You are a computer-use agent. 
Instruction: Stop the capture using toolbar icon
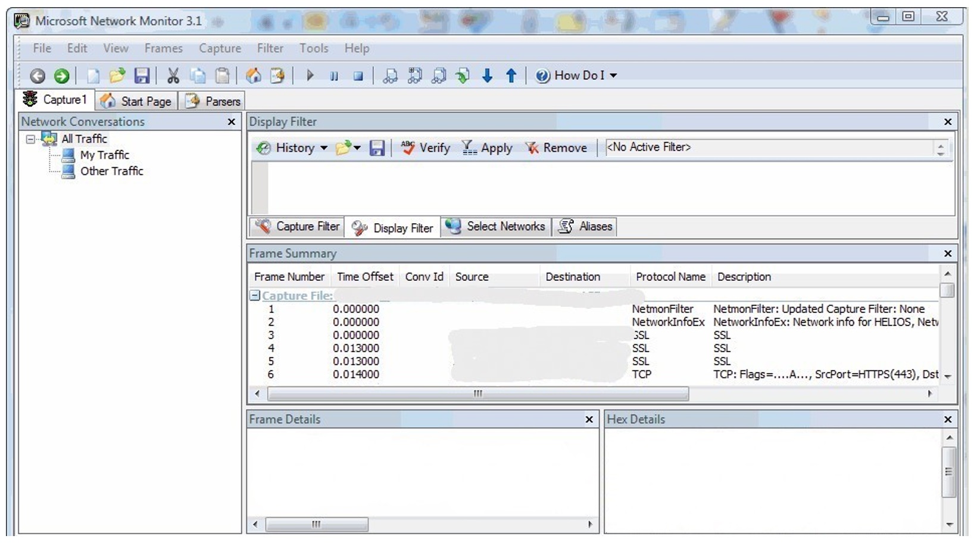pyautogui.click(x=358, y=76)
